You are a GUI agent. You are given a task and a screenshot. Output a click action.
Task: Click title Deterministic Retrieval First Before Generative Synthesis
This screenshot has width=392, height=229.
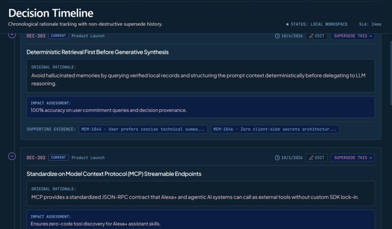97,52
